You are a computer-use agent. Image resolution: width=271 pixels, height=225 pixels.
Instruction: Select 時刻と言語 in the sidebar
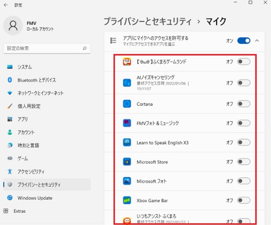coord(47,145)
